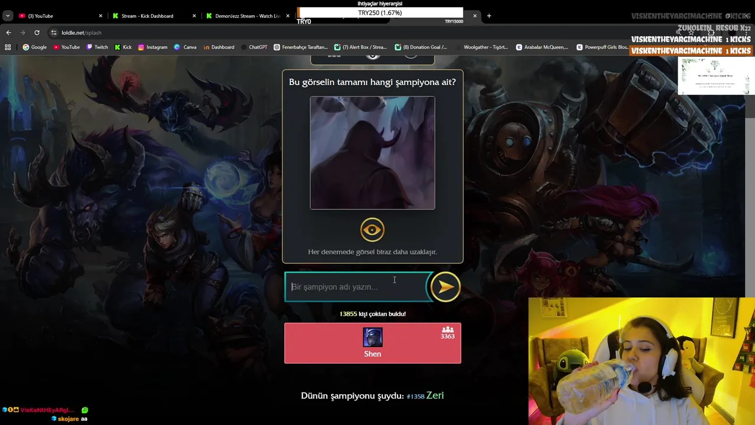Open the Dashboard bookmark
Image resolution: width=755 pixels, height=425 pixels.
[219, 47]
